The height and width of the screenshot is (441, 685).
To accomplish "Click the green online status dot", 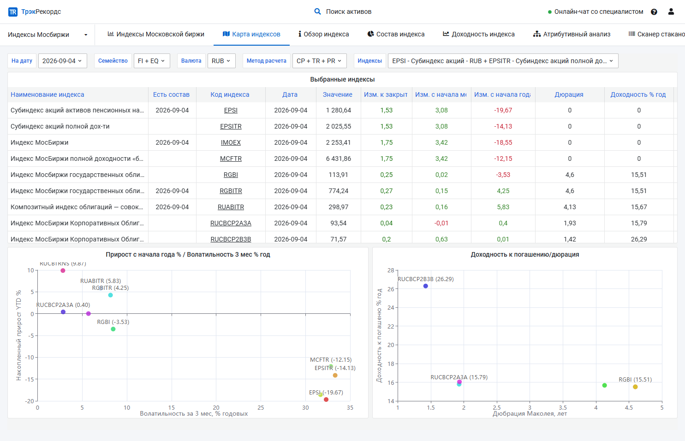I will click(550, 12).
